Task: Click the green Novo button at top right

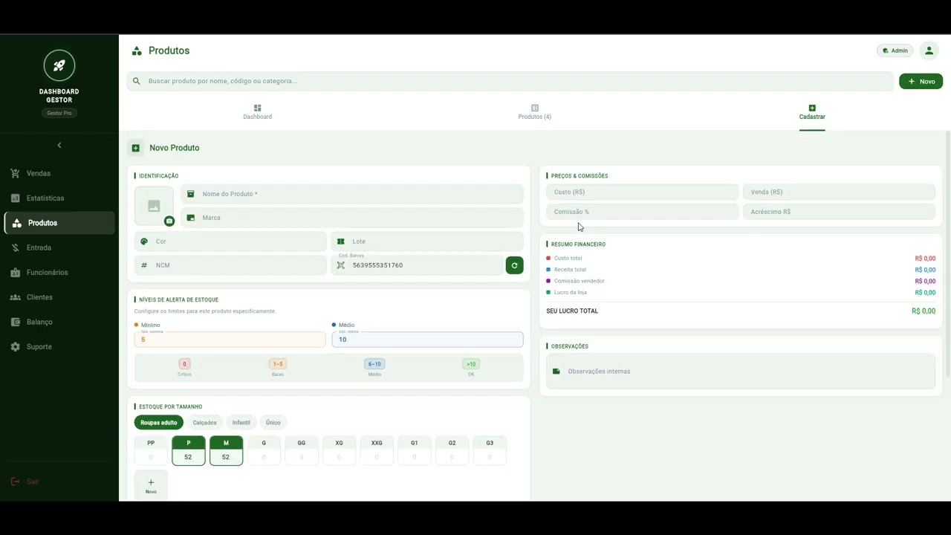Action: 921,81
